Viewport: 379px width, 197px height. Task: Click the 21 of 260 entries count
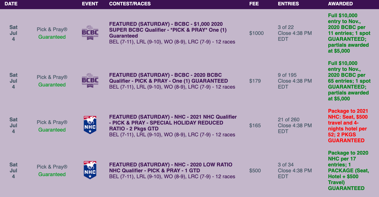[289, 119]
